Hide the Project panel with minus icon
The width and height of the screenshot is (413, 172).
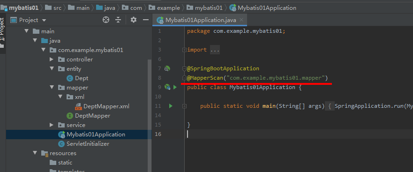point(146,20)
